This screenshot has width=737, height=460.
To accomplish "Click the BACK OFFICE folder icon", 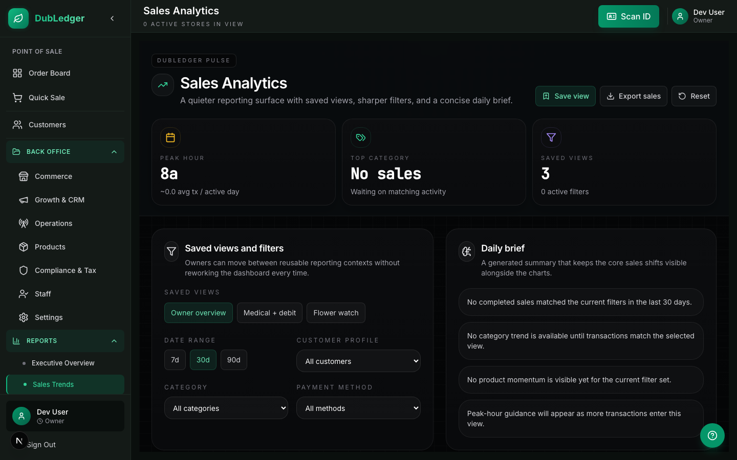I will [x=16, y=152].
